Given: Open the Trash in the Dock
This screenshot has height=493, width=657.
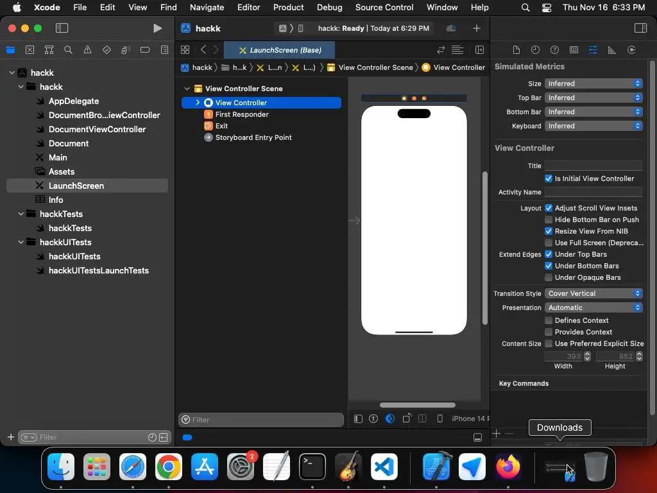Looking at the screenshot, I should coord(596,467).
